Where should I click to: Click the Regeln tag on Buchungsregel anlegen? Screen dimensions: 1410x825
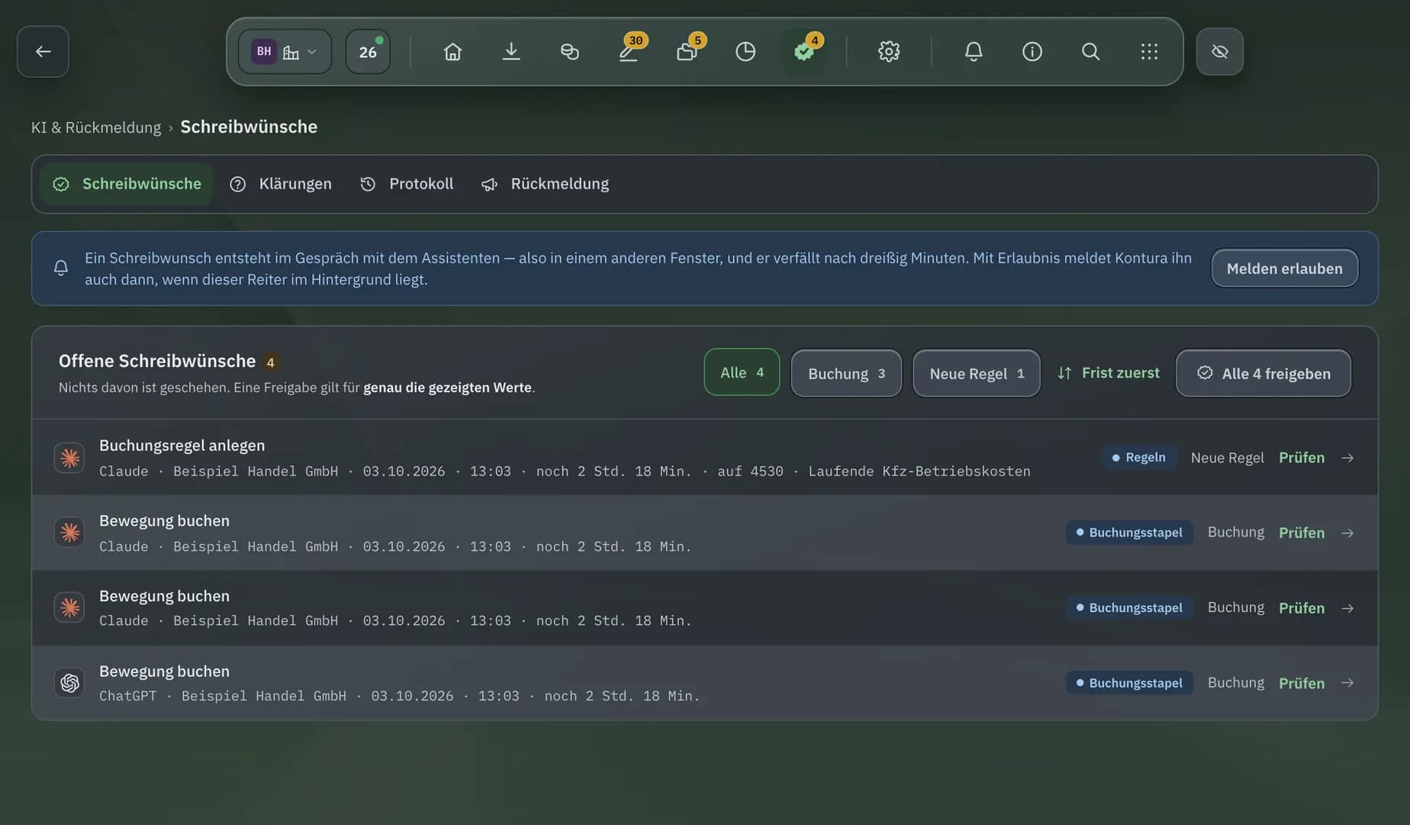1138,457
